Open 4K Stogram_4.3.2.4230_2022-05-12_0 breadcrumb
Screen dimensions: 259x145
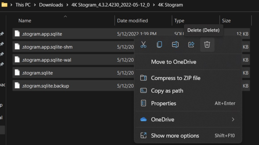click(x=110, y=5)
